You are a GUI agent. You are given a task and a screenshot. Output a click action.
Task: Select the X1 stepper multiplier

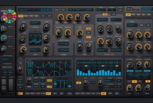pos(55,79)
